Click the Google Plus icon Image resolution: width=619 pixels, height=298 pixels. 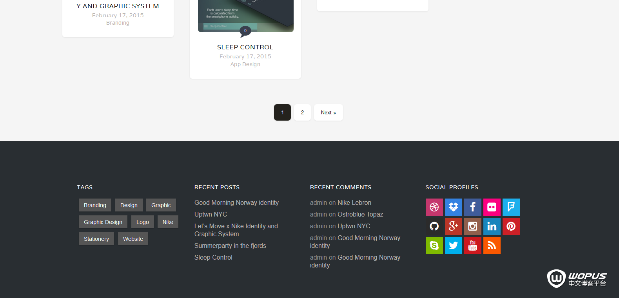(453, 226)
